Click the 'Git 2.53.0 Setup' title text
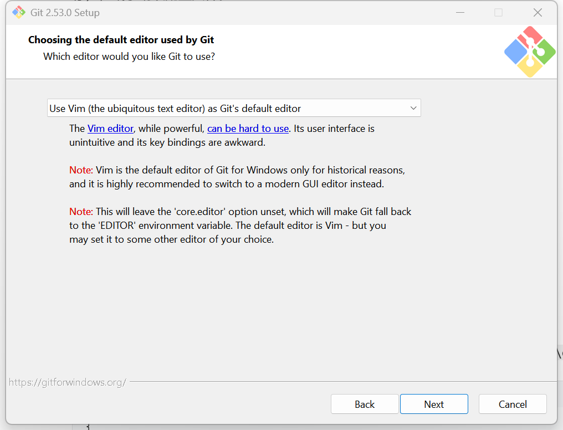This screenshot has height=430, width=563. [x=65, y=13]
